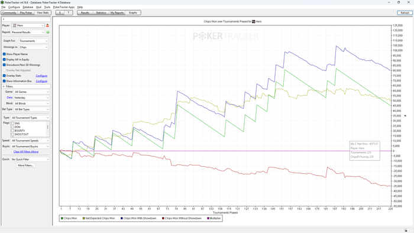The height and width of the screenshot is (233, 414).
Task: Click the green icon next to Report
Action: (x=48, y=33)
